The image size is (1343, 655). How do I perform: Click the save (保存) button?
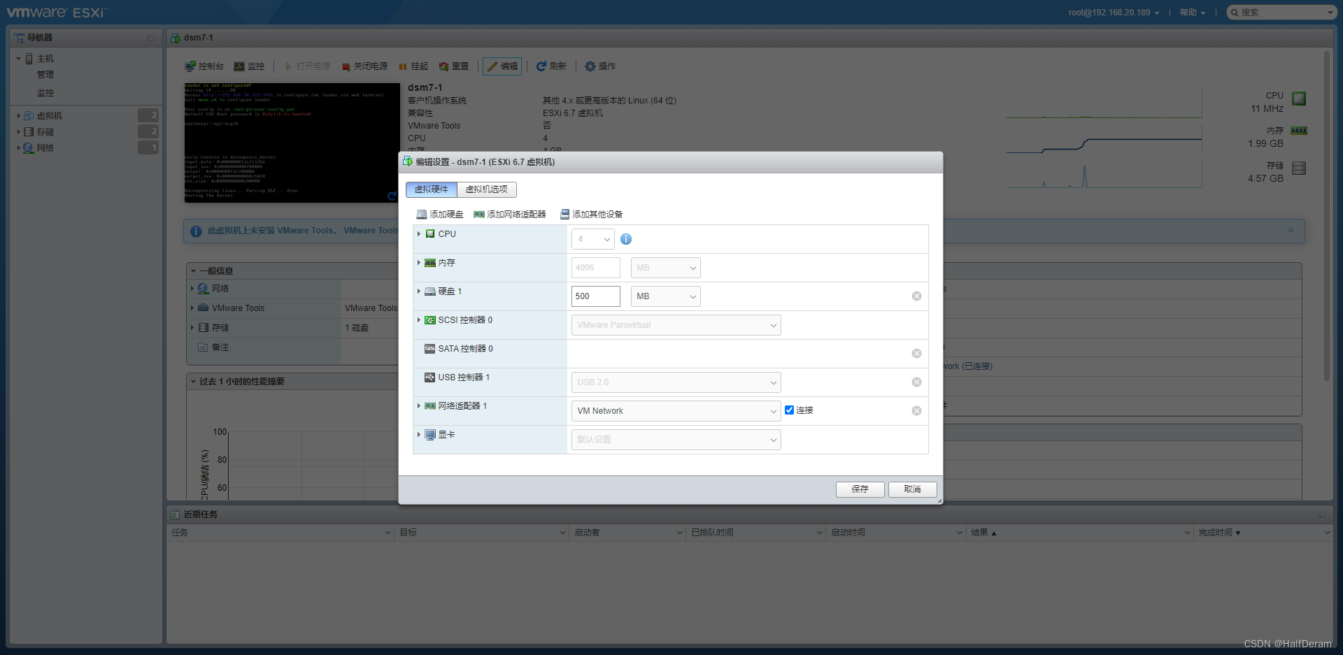(x=860, y=489)
